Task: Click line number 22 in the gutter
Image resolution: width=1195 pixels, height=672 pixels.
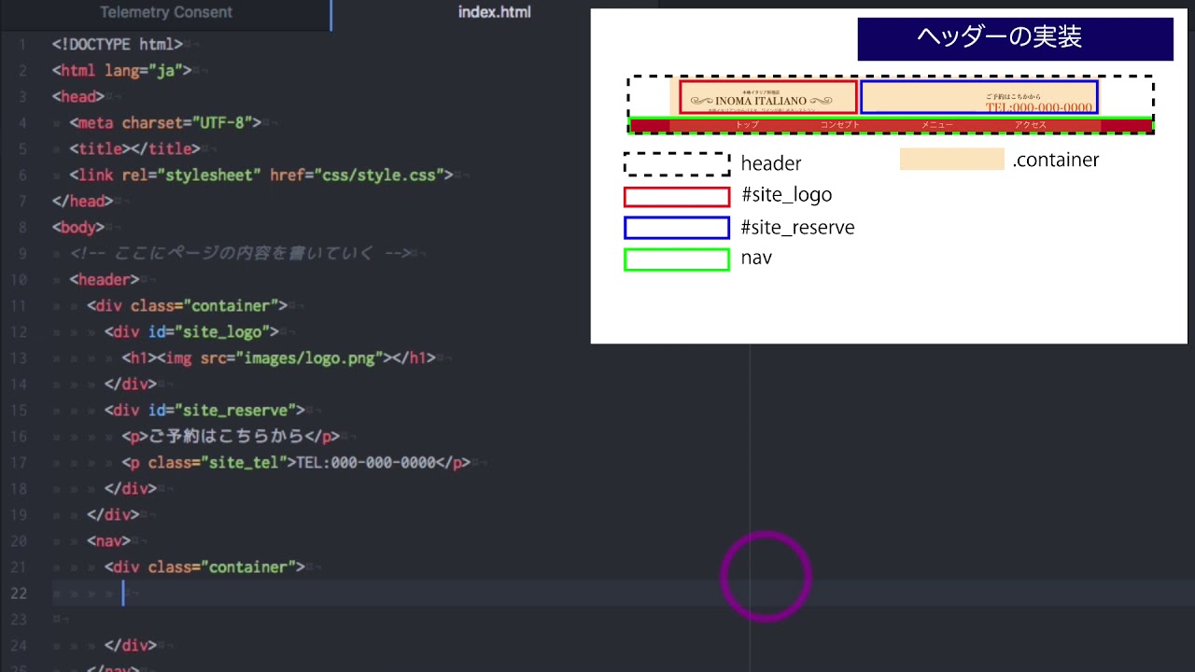Action: 19,593
